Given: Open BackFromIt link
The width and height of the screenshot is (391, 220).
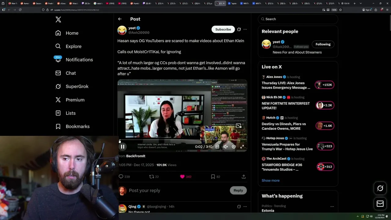Looking at the screenshot, I should point(136,156).
